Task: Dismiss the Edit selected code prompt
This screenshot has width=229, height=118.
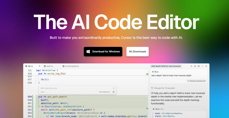Action: click(x=114, y=88)
